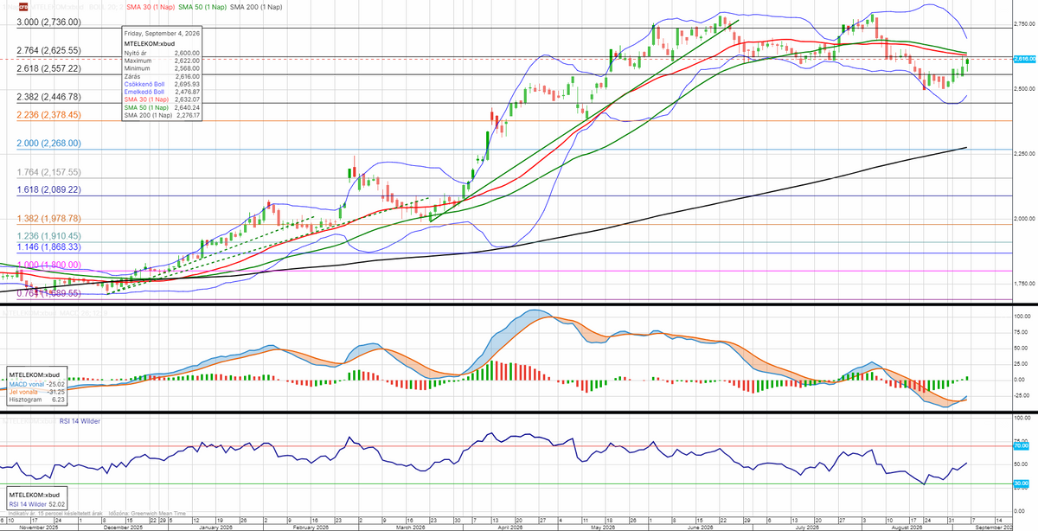
Task: Select the SMA 30 (1 Nap) legend label
Action: [x=151, y=7]
